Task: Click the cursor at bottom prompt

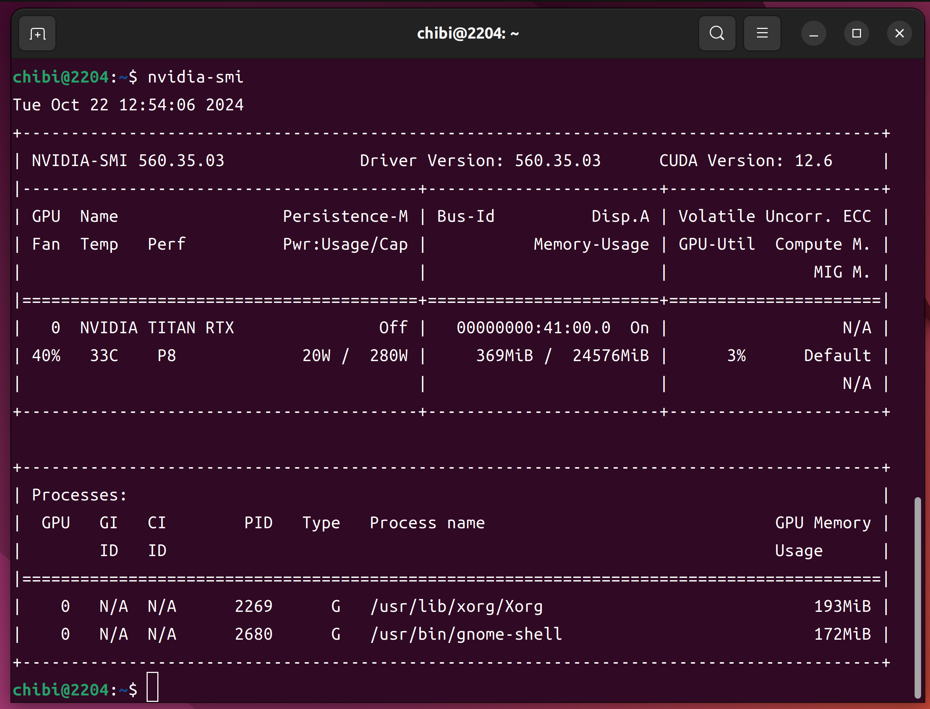Action: 152,687
